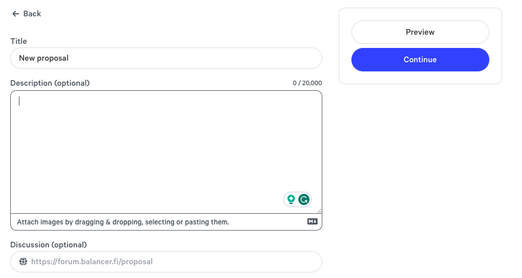
Task: Click the Markdown supported icon
Action: 313,221
